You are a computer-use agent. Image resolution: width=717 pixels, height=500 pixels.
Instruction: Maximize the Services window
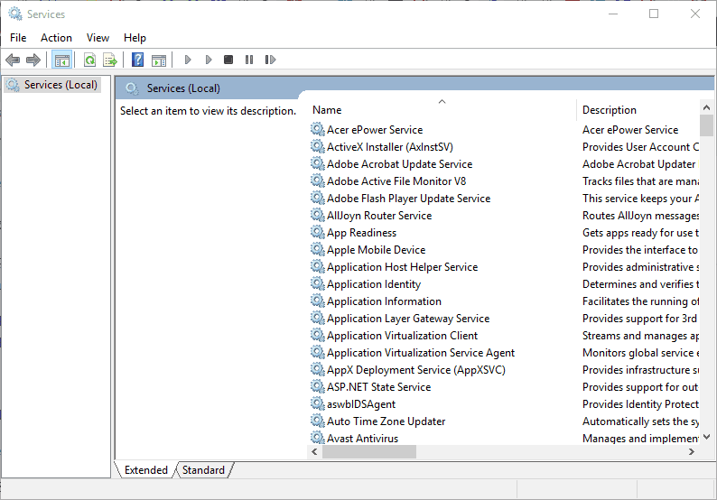tap(654, 14)
